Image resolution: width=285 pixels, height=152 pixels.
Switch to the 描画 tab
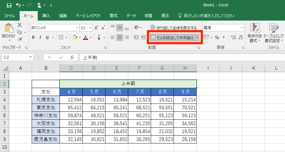(x=63, y=16)
